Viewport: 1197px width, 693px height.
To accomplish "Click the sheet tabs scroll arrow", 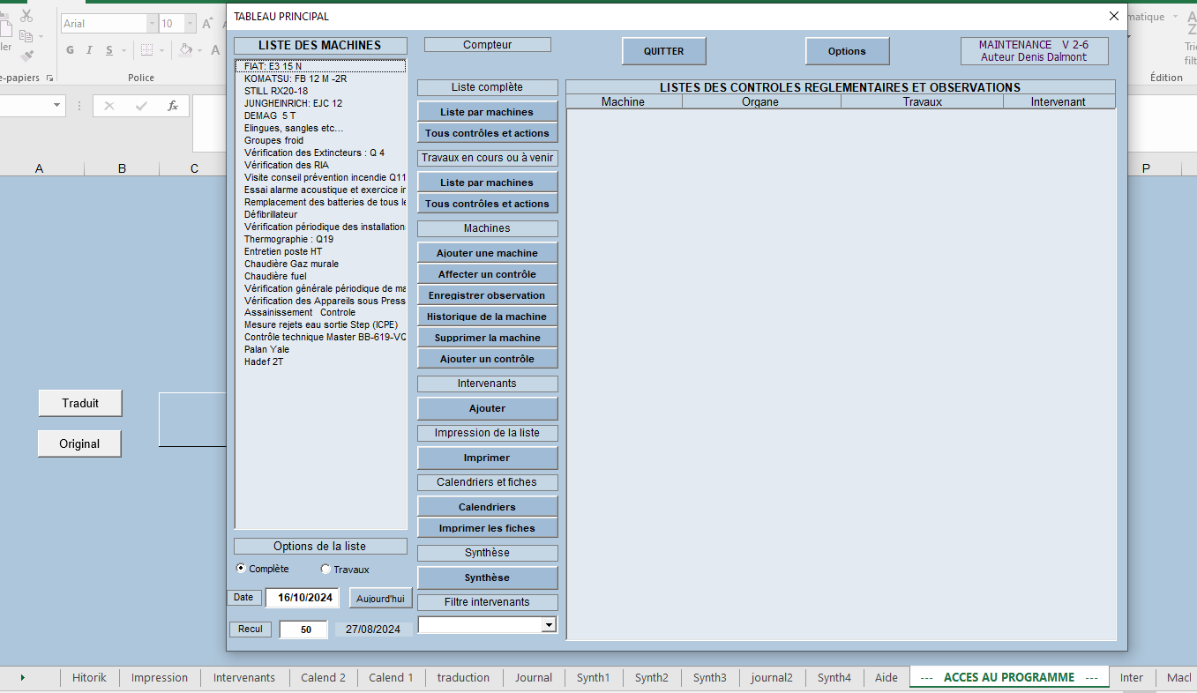I will click(22, 677).
